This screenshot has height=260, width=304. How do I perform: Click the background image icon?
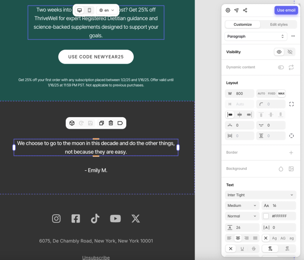pos(291,169)
